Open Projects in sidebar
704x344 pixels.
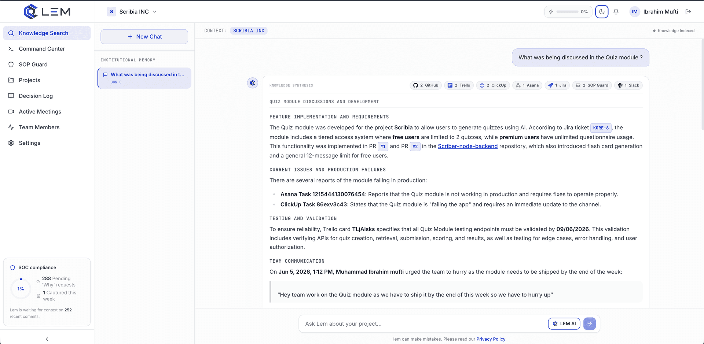[47, 80]
